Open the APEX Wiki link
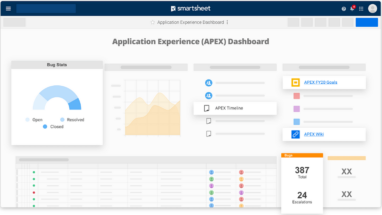Viewport: 382px width, 215px height. click(314, 134)
